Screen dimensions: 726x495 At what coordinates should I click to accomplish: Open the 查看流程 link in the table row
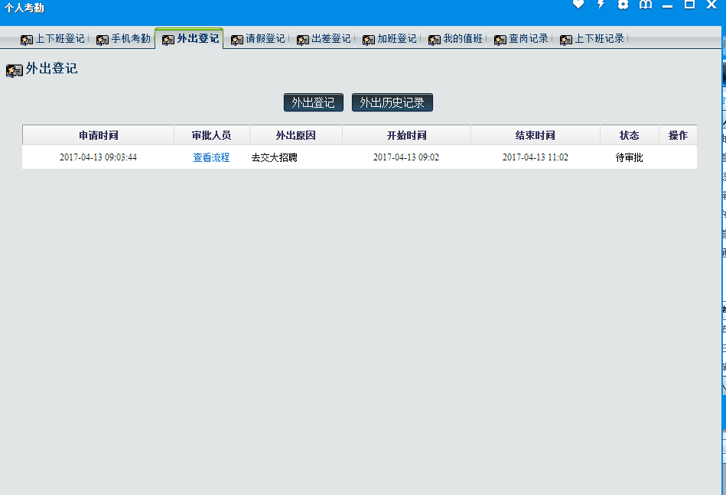coord(211,157)
